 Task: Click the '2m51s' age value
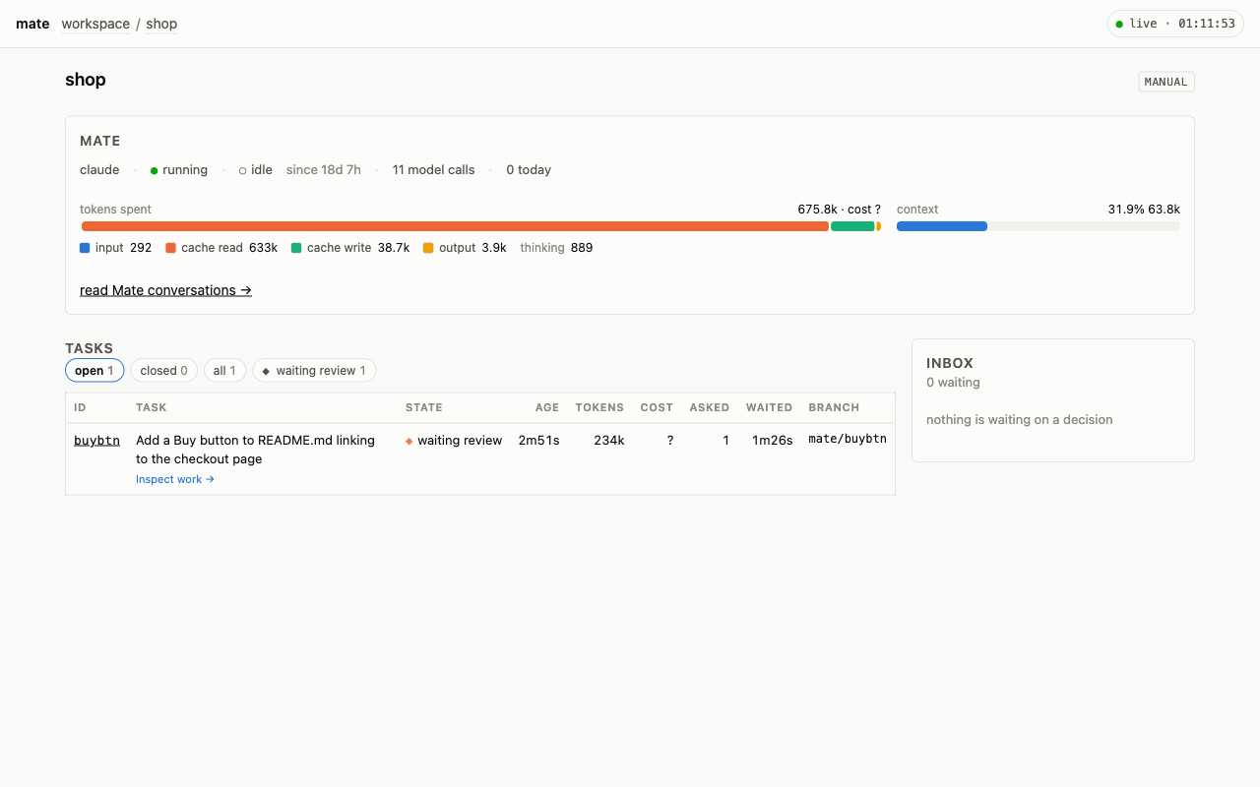click(x=538, y=441)
